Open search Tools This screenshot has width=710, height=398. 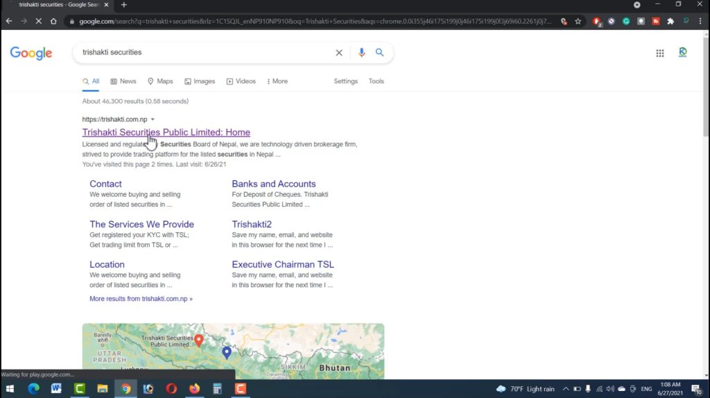coord(376,81)
